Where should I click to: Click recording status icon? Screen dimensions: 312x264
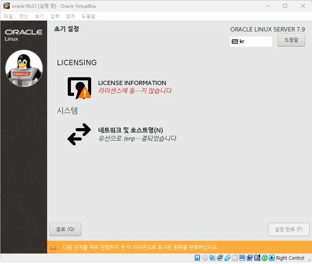pyautogui.click(x=249, y=258)
